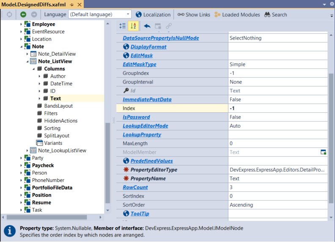Viewport: 335px width, 242px height.
Task: Click the property grid vertical scrollbar
Action: pos(331,138)
